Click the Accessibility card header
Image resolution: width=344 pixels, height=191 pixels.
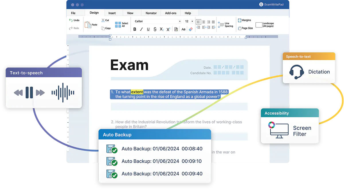(x=290, y=113)
